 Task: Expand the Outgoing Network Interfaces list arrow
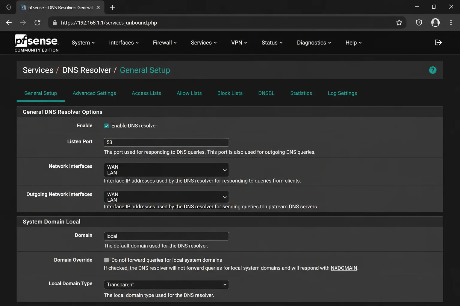225,197
